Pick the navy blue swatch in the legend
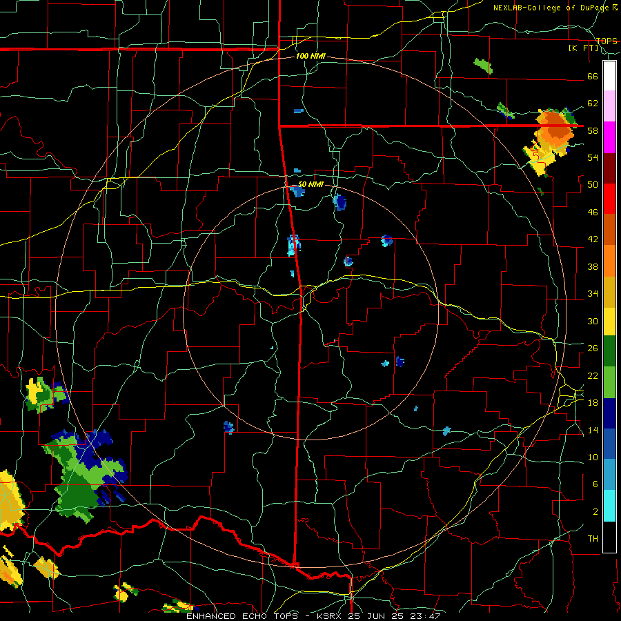This screenshot has width=621, height=621. tap(609, 413)
